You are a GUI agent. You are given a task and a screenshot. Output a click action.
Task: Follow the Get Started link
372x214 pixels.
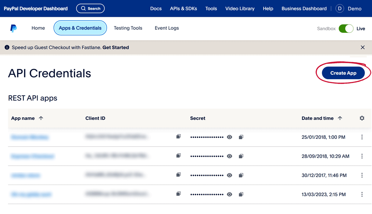116,48
